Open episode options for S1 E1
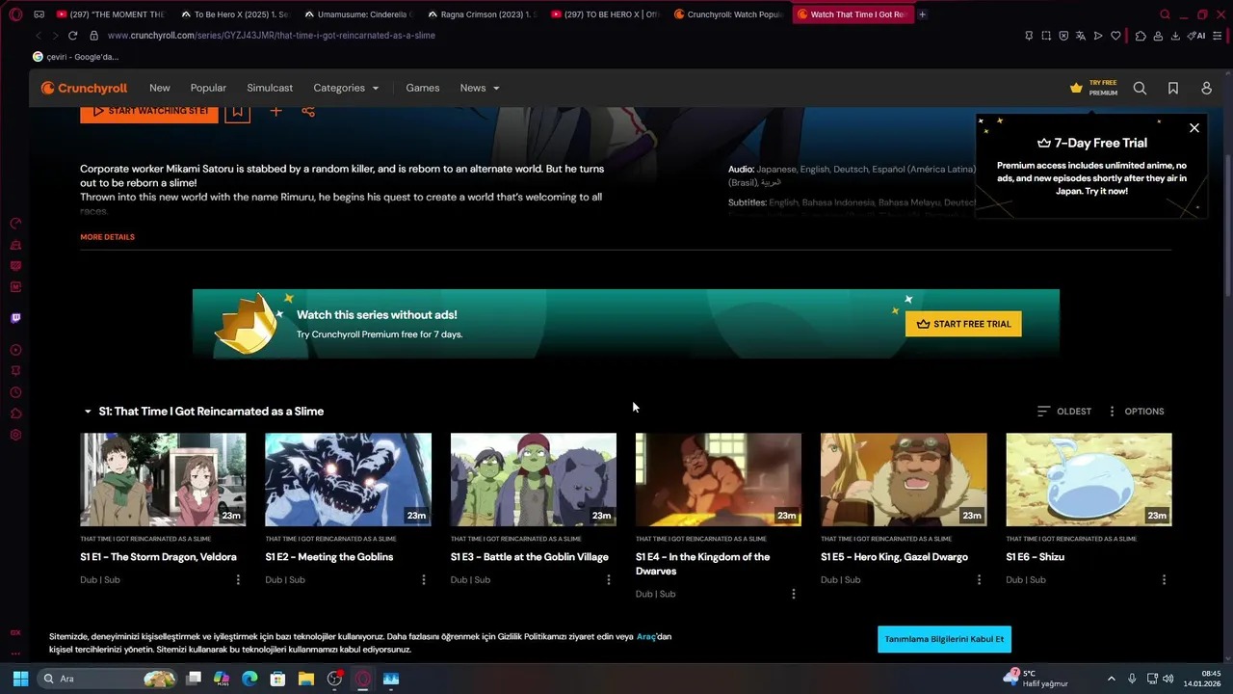The image size is (1233, 694). pos(238,579)
